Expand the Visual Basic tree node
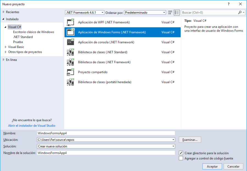Viewport: 247px width, 171px height. click(x=5, y=47)
